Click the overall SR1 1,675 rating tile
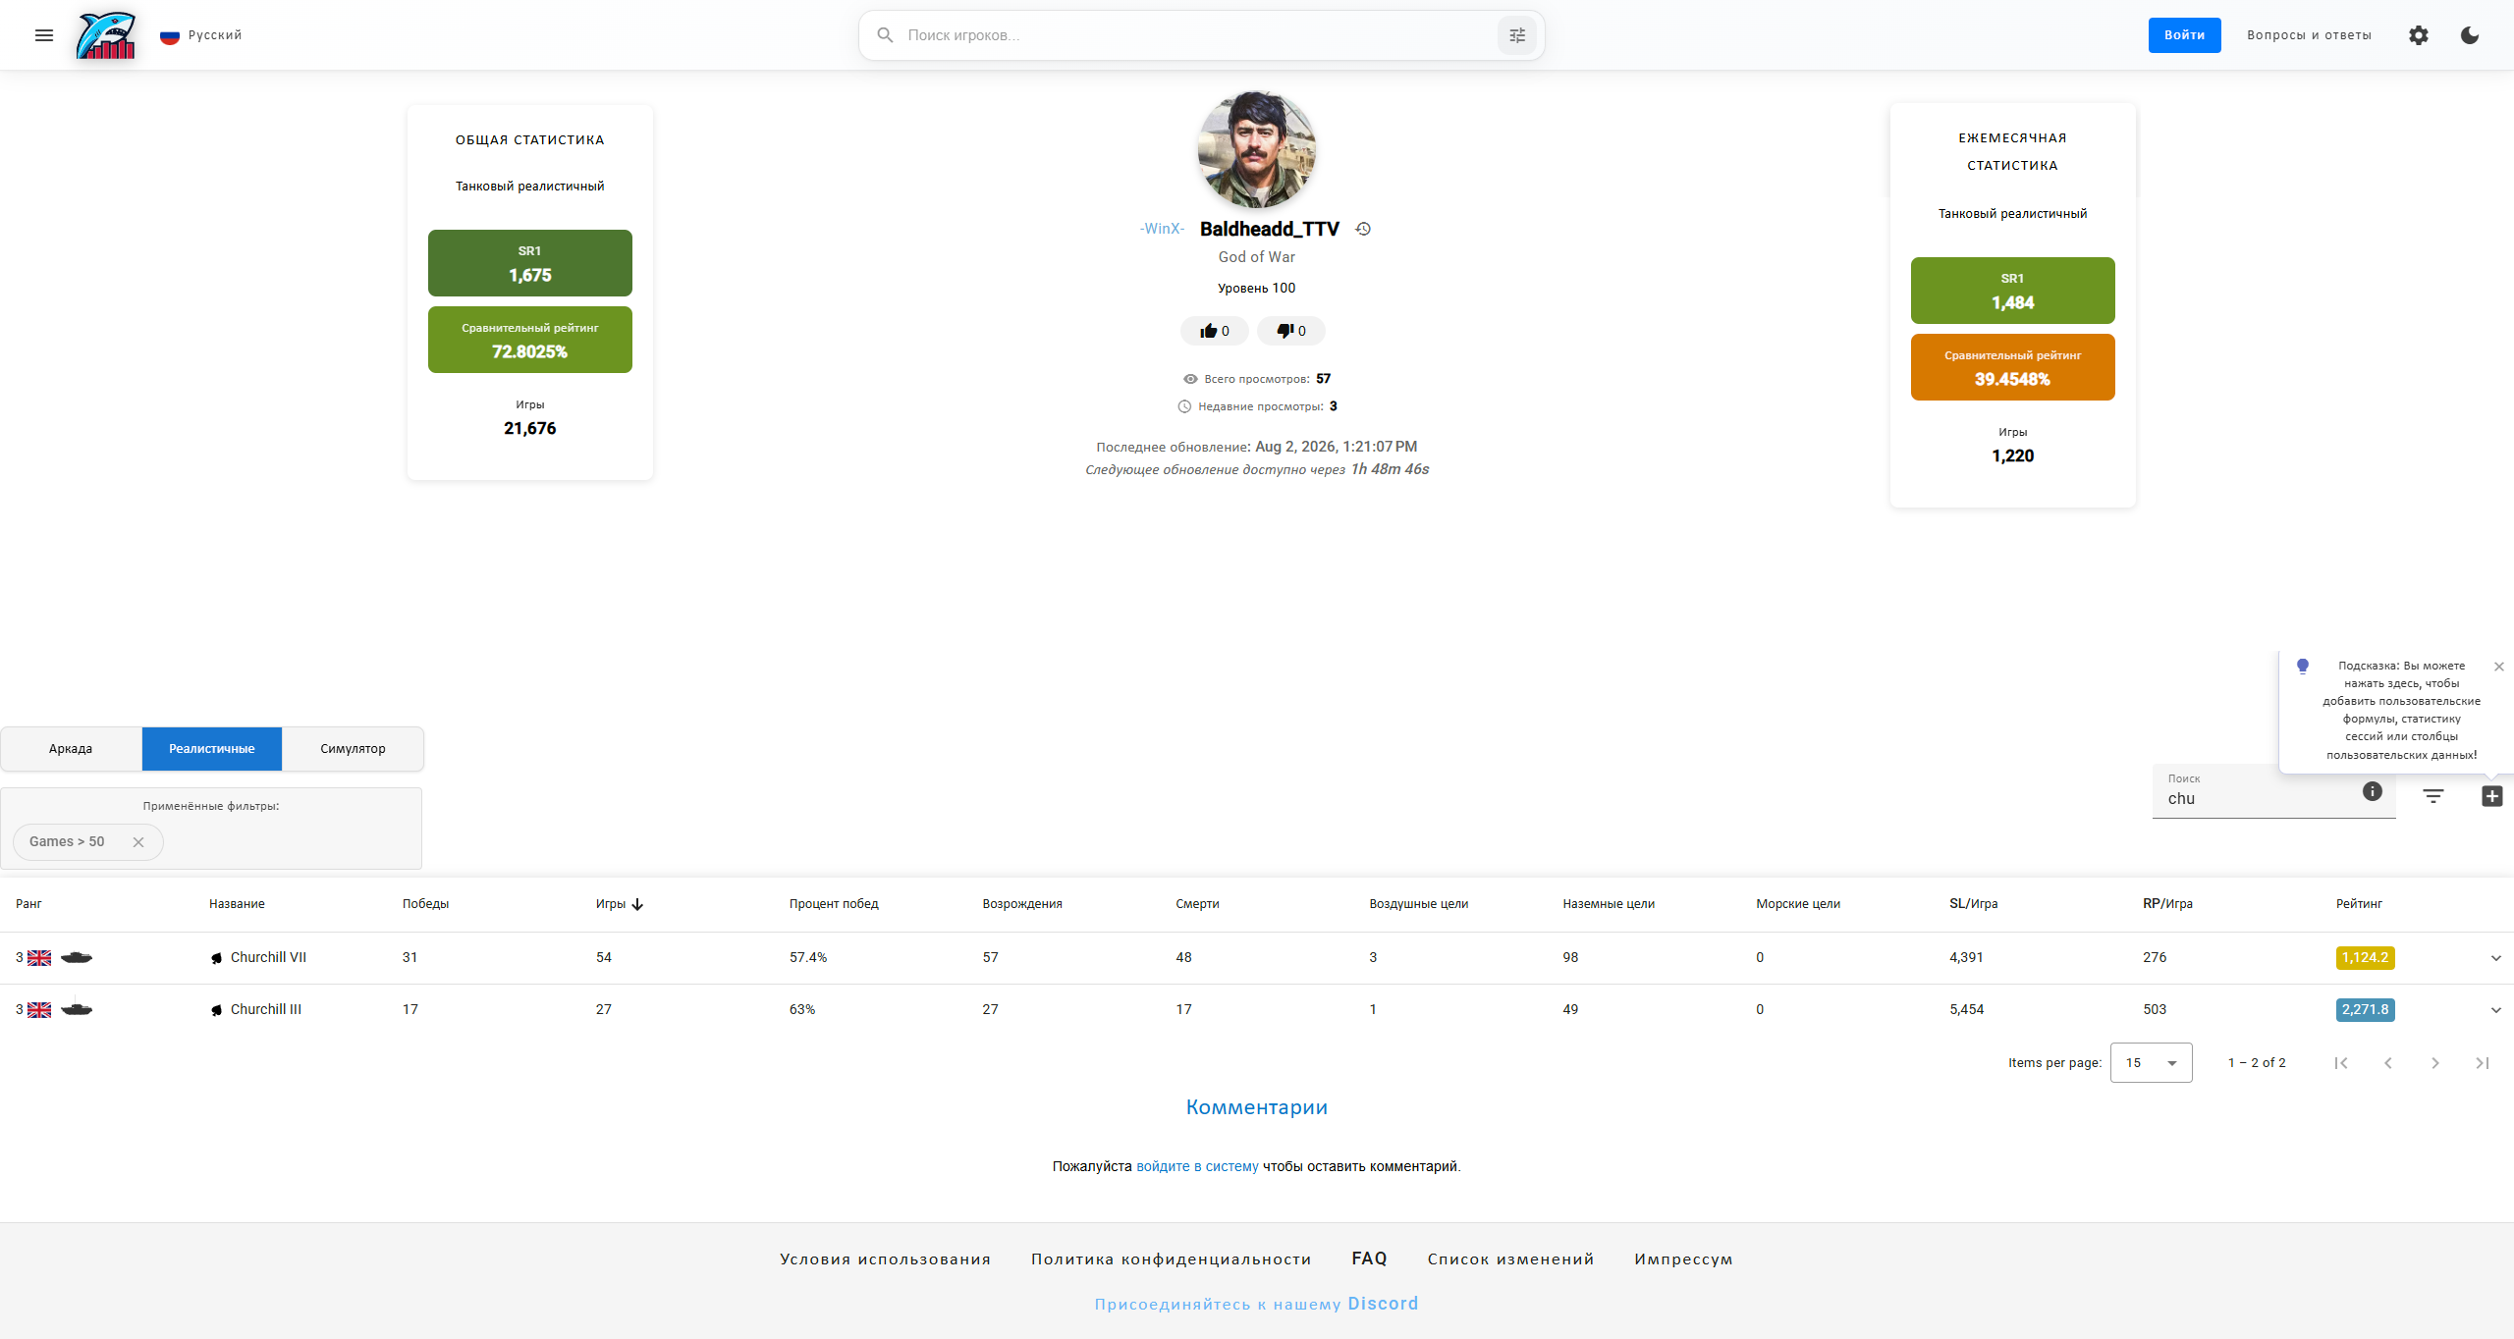This screenshot has height=1339, width=2514. click(530, 263)
